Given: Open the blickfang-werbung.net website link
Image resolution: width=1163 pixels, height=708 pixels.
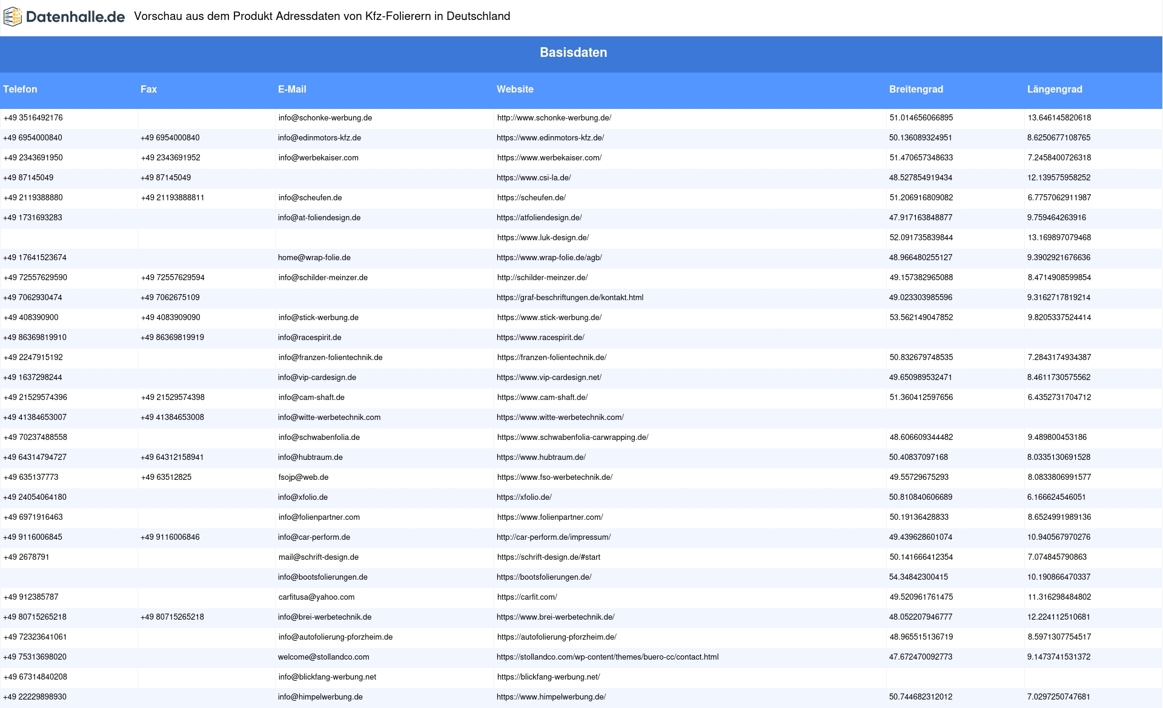Looking at the screenshot, I should (x=549, y=677).
